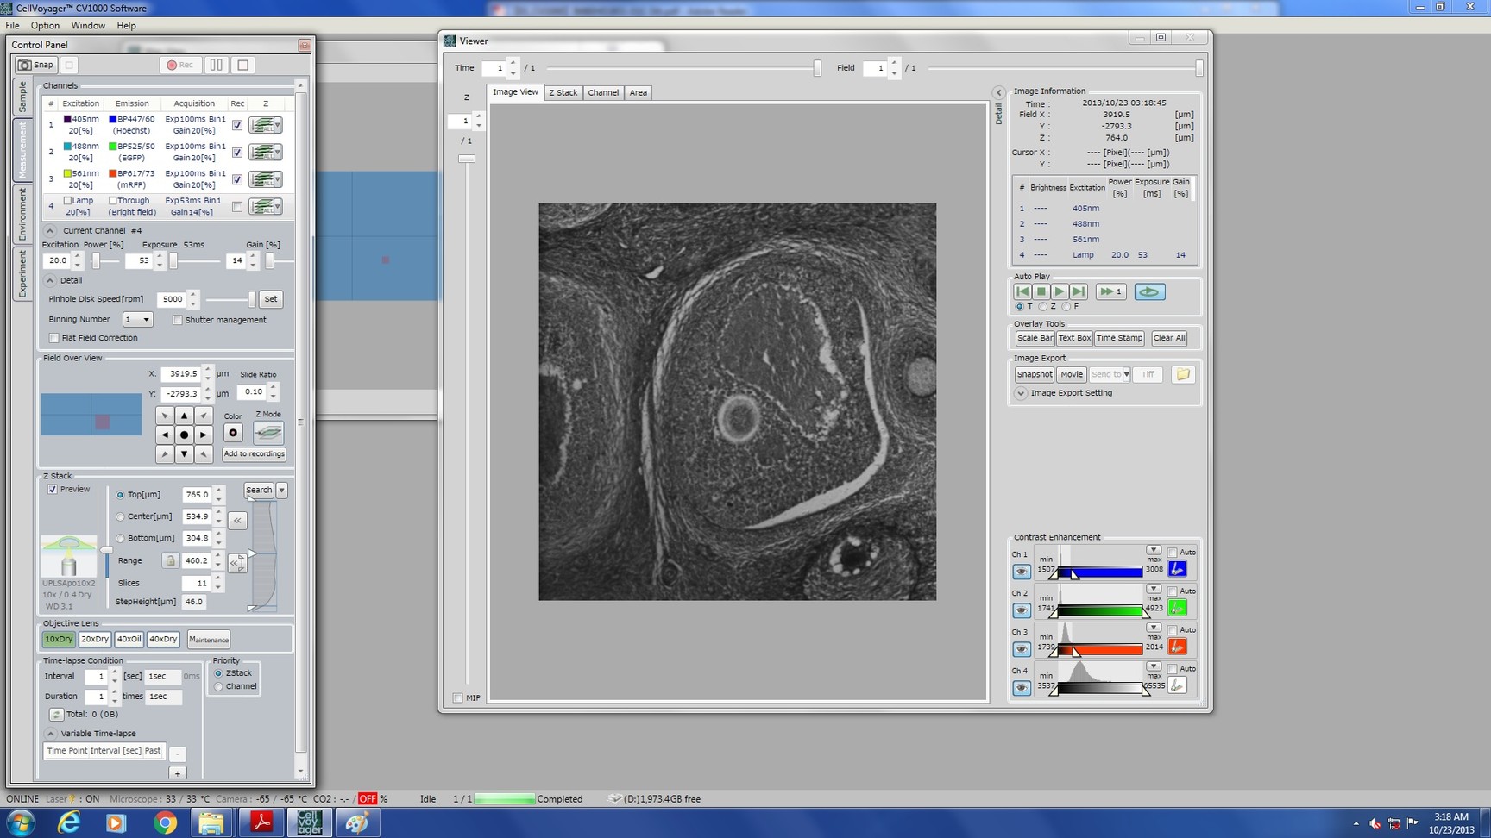This screenshot has width=1491, height=838.
Task: Open Z setting icon for channel 1
Action: coord(265,125)
